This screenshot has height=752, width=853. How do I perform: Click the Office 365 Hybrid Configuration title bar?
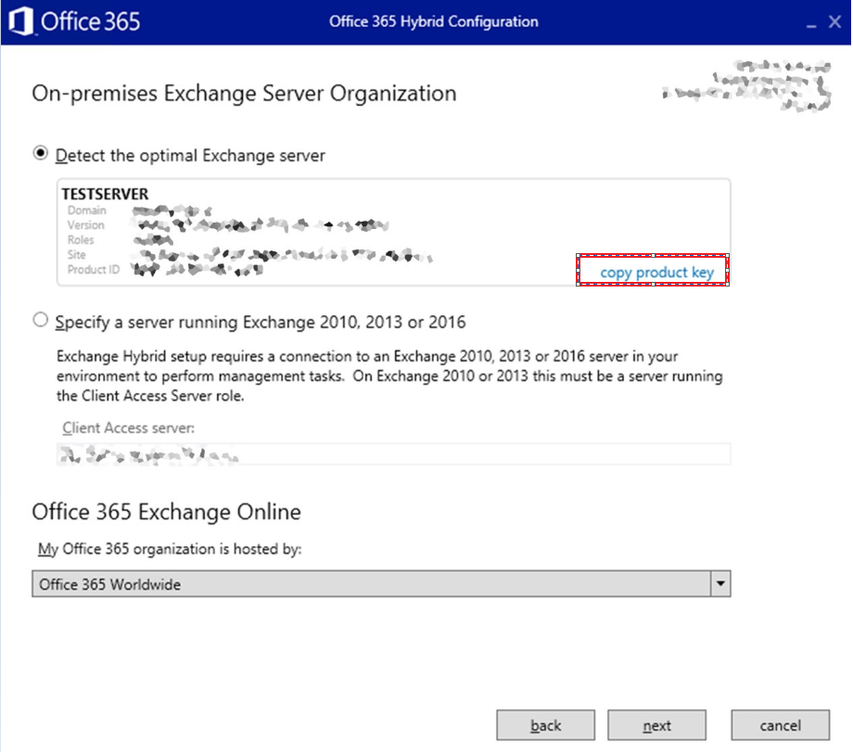pos(433,22)
